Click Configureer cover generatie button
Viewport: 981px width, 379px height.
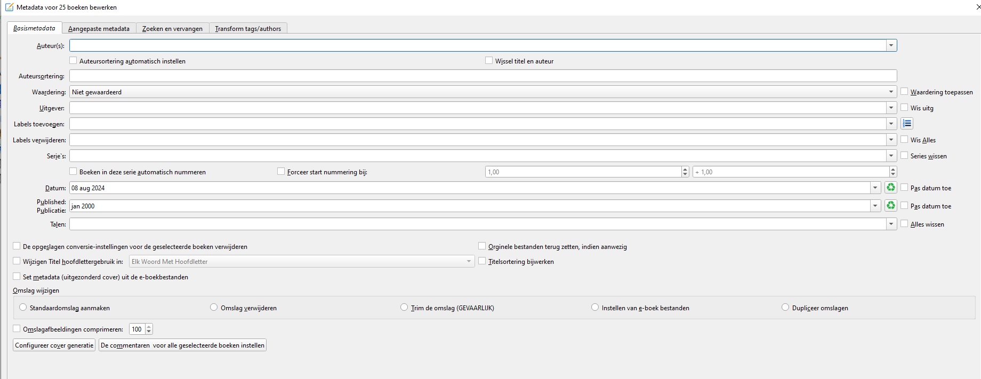point(54,345)
